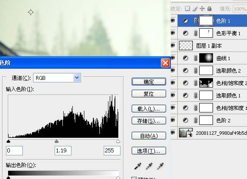This screenshot has height=179, width=247.
Task: Click the 20081127 smart object thumbnail
Action: [186, 133]
